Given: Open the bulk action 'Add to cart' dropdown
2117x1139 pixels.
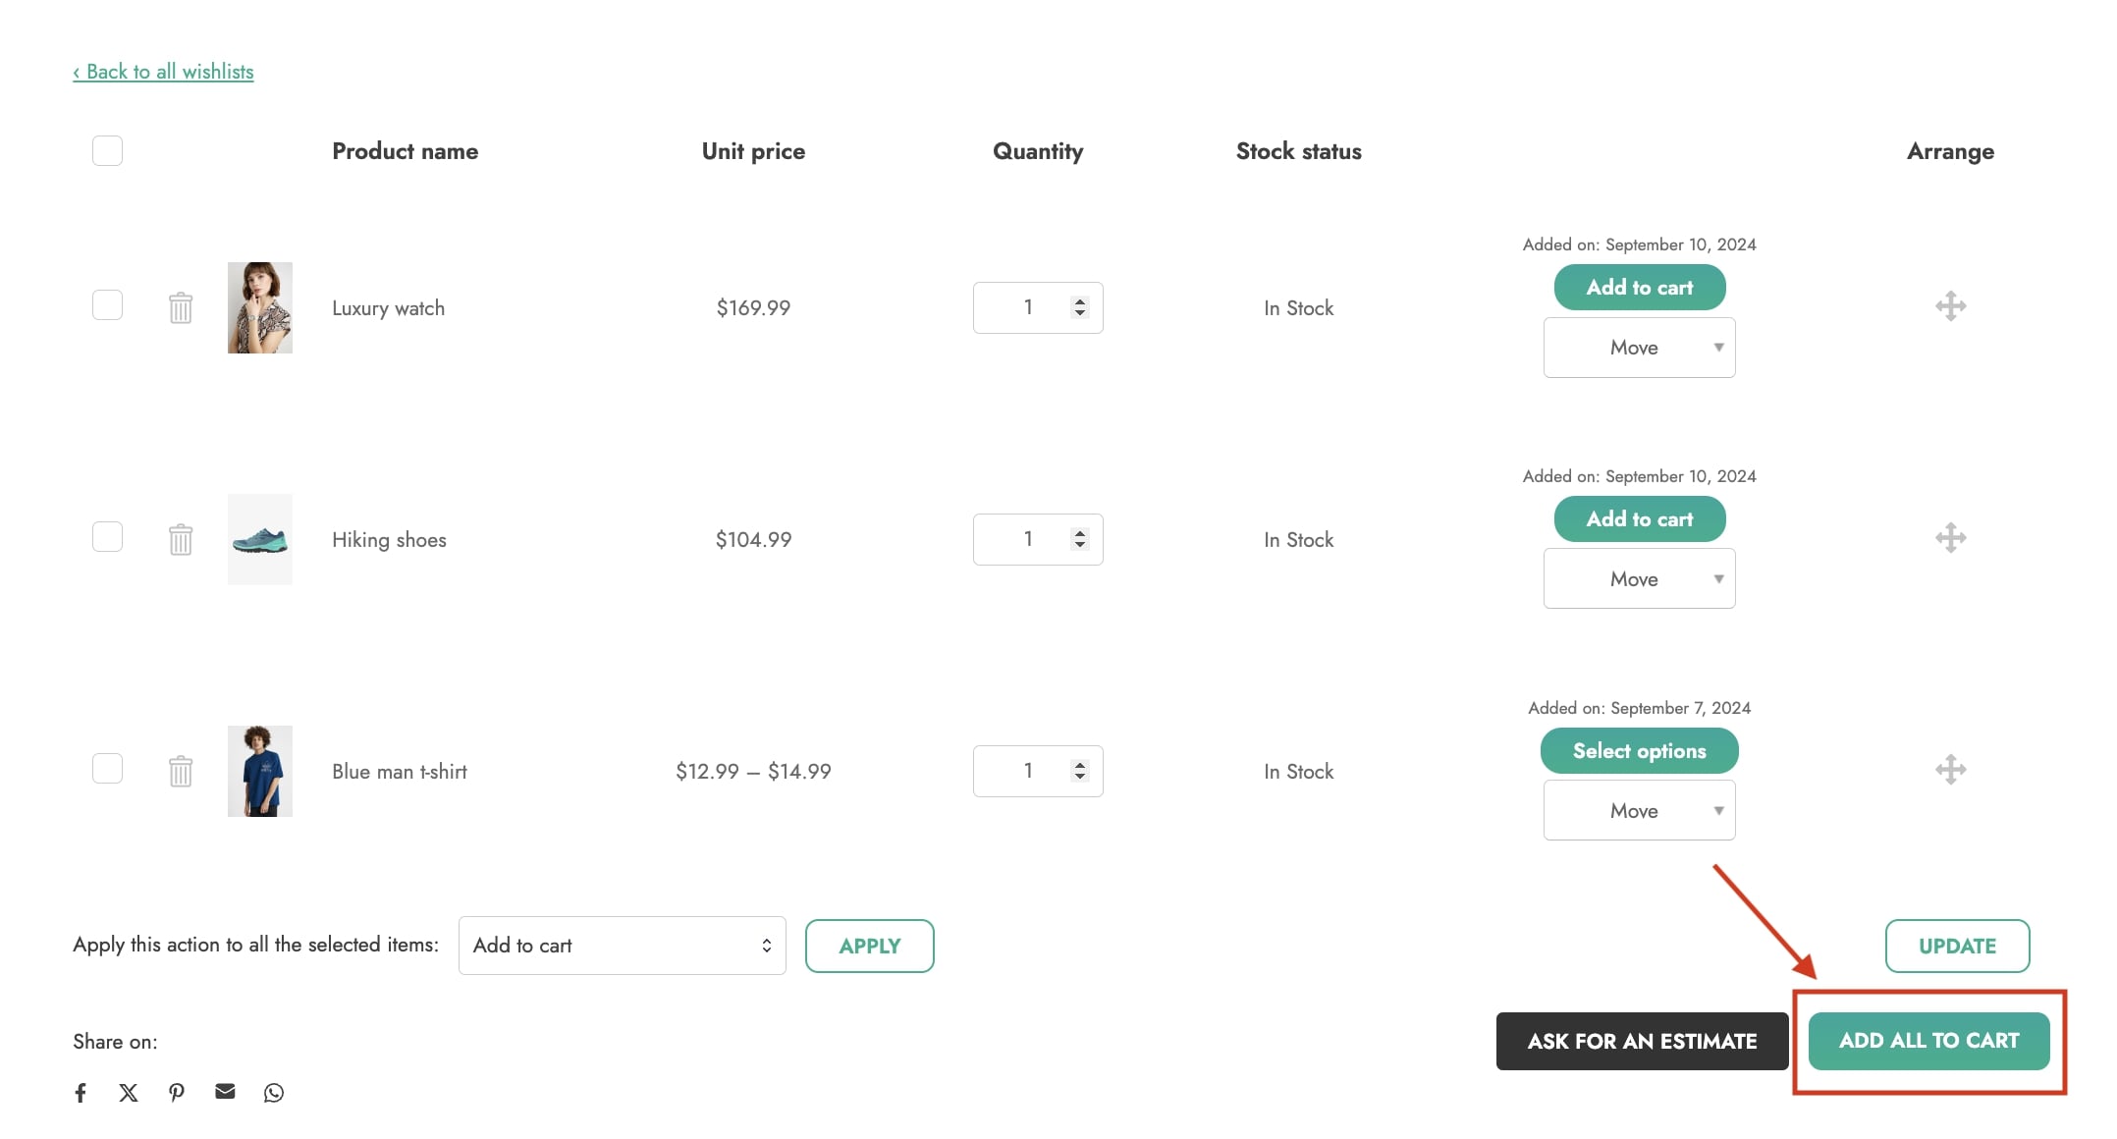Looking at the screenshot, I should pyautogui.click(x=622, y=946).
